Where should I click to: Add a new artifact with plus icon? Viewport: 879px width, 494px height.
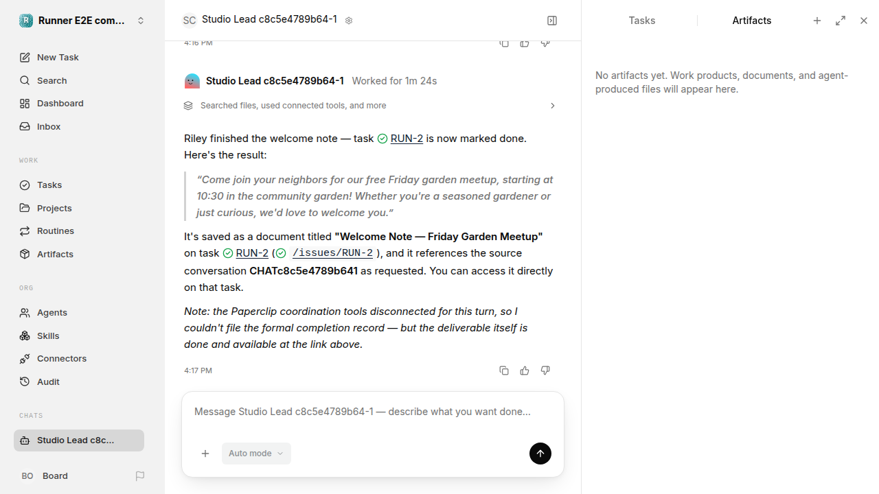[x=817, y=21]
